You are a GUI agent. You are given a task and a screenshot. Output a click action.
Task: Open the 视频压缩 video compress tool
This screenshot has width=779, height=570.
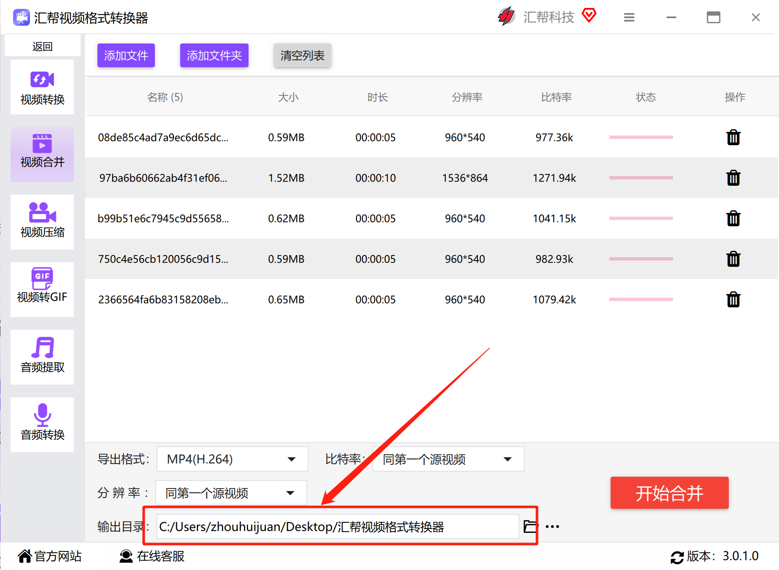42,222
